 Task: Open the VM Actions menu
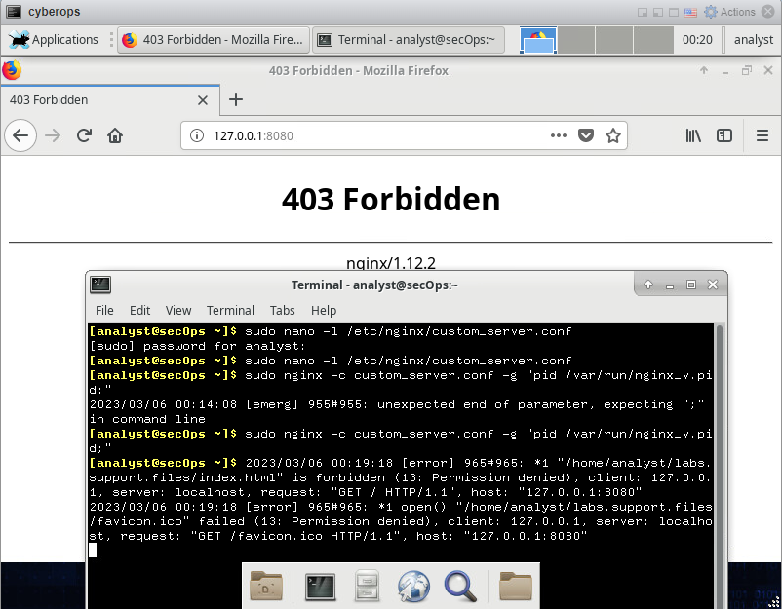click(x=729, y=12)
